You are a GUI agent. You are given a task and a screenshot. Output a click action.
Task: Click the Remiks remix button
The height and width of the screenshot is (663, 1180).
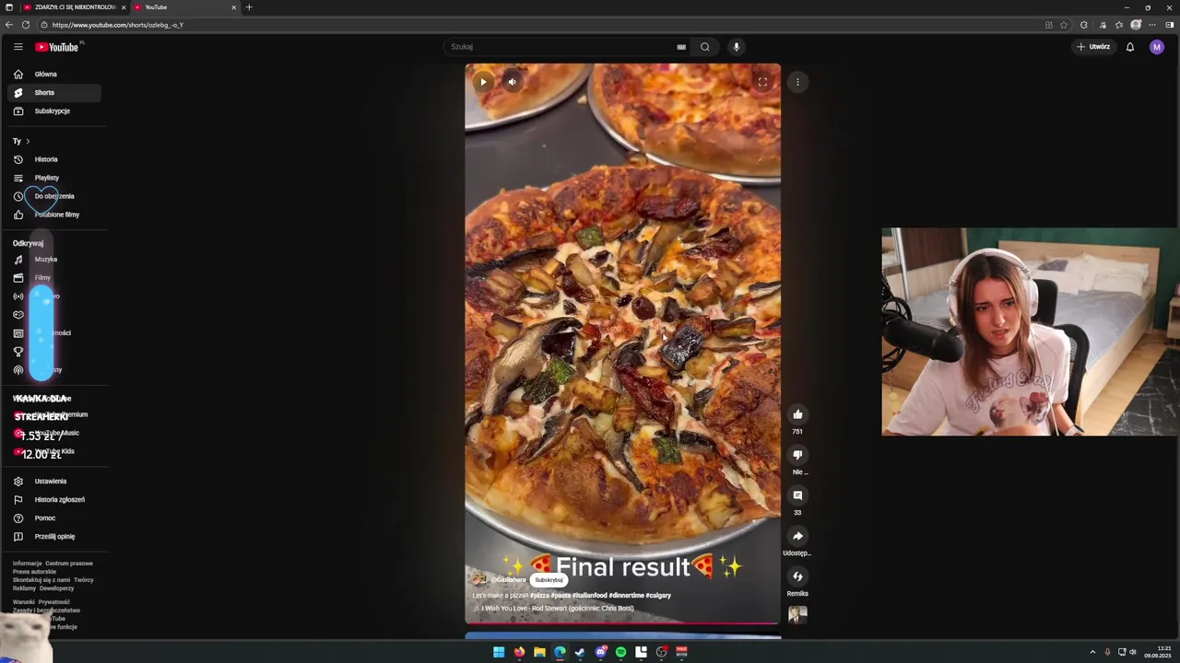point(797,576)
